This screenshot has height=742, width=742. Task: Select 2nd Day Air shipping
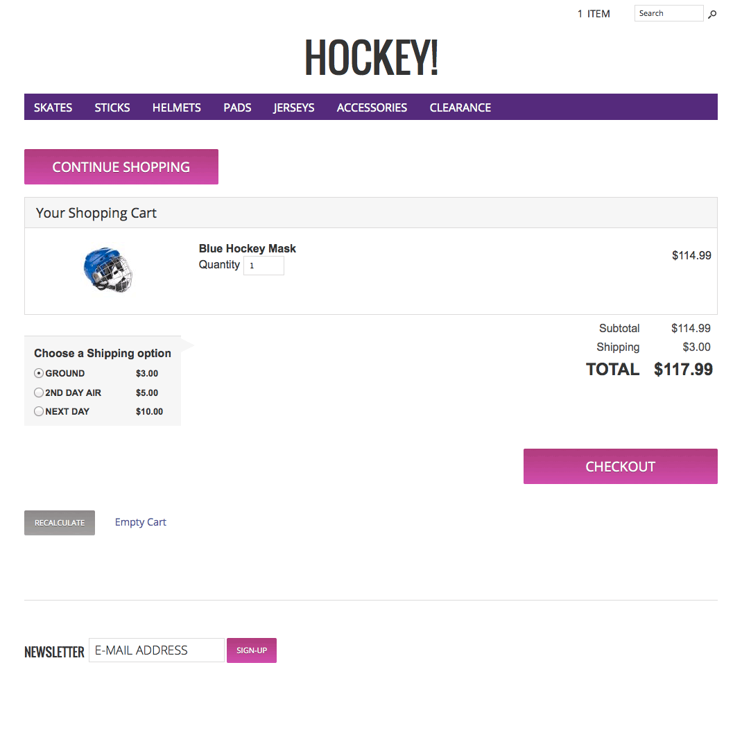pos(39,392)
